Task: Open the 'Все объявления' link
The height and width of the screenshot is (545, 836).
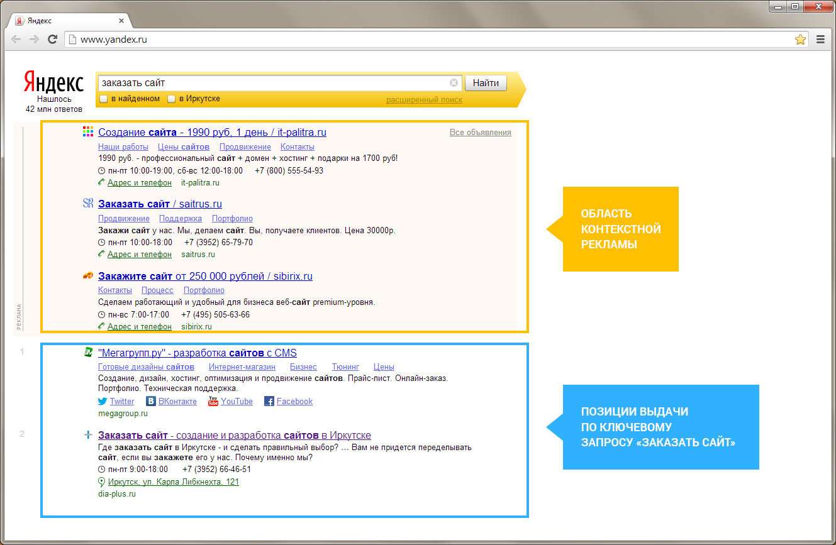Action: pyautogui.click(x=481, y=133)
